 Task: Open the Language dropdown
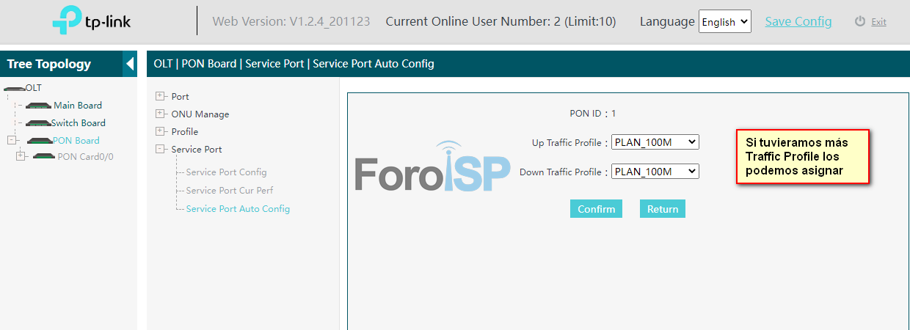click(724, 21)
